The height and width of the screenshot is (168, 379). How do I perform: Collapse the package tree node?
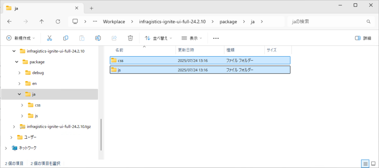[17, 62]
